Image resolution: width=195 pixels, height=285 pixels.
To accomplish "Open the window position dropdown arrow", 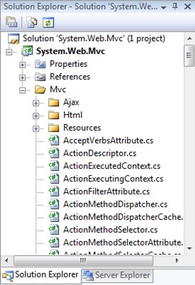I will [x=164, y=8].
